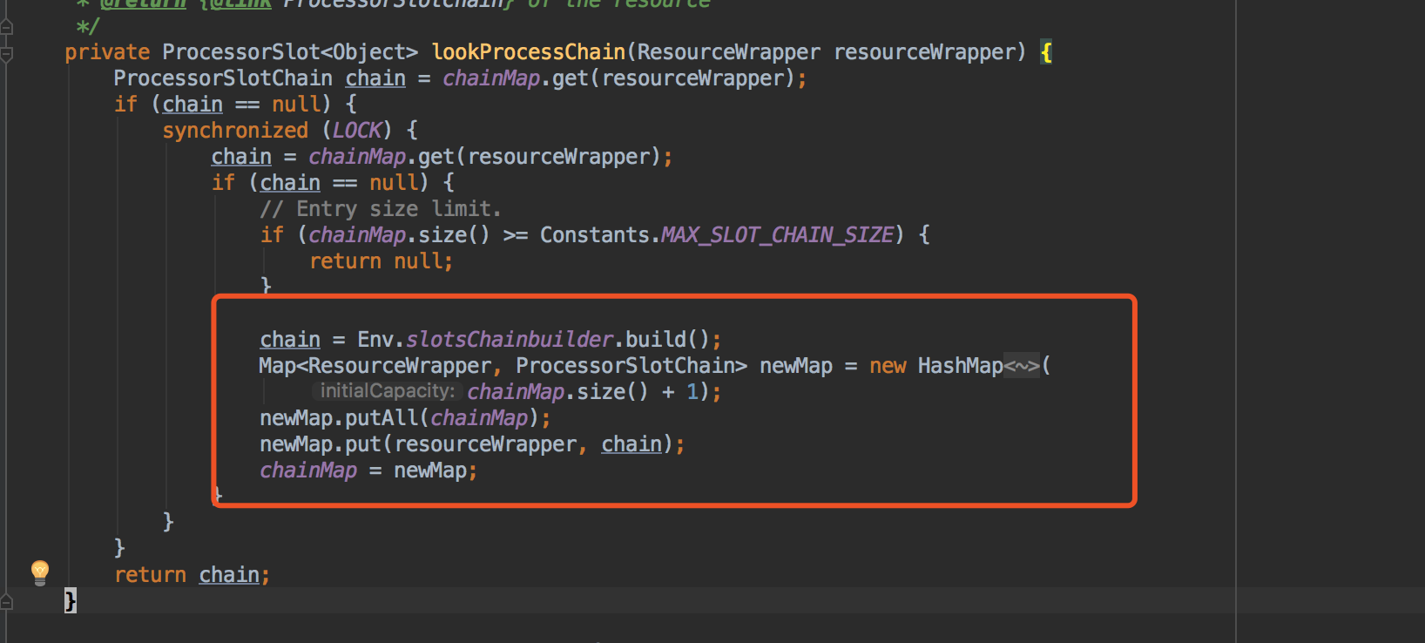
Task: Click the build() method call
Action: (x=668, y=340)
